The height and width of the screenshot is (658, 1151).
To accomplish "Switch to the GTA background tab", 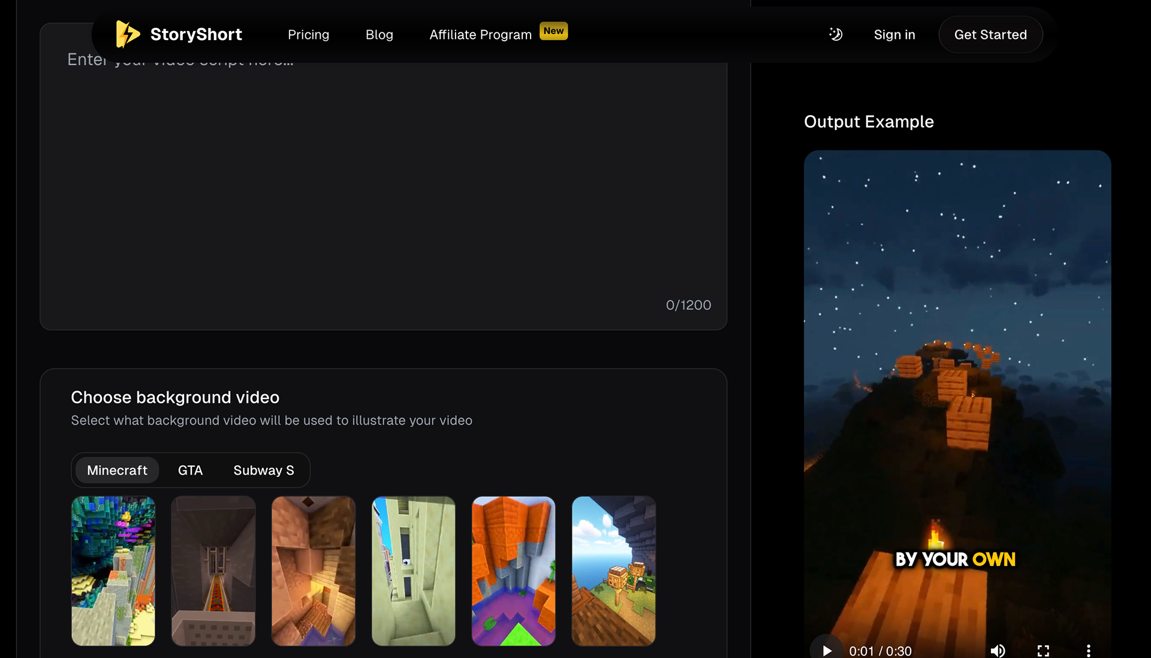I will pyautogui.click(x=190, y=470).
